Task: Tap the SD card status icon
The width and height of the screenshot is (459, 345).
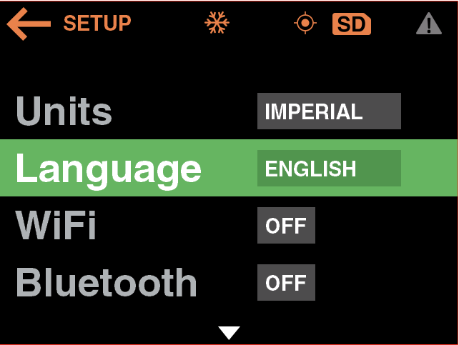Action: point(351,24)
